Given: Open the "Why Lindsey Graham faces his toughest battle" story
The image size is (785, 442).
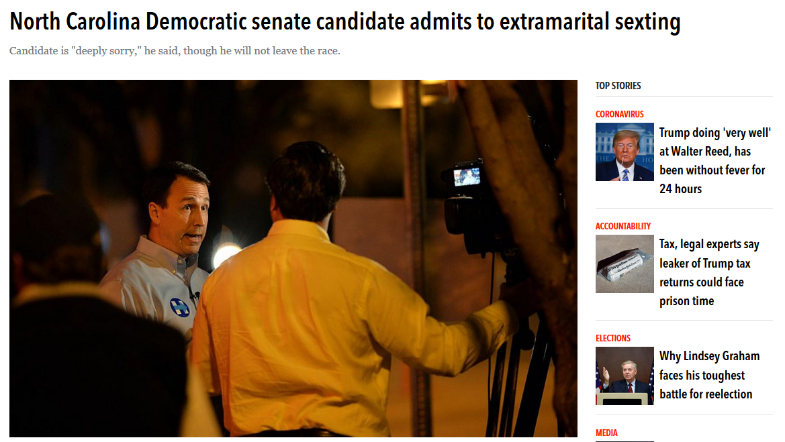Looking at the screenshot, I should point(709,375).
